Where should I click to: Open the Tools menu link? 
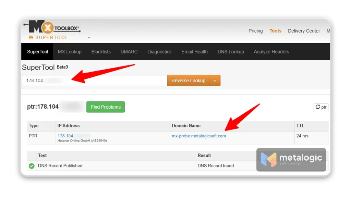pos(275,31)
